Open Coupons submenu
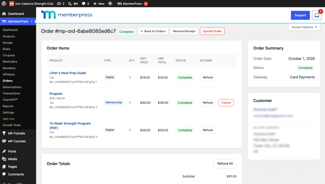325x184 pixels. coord(9,55)
